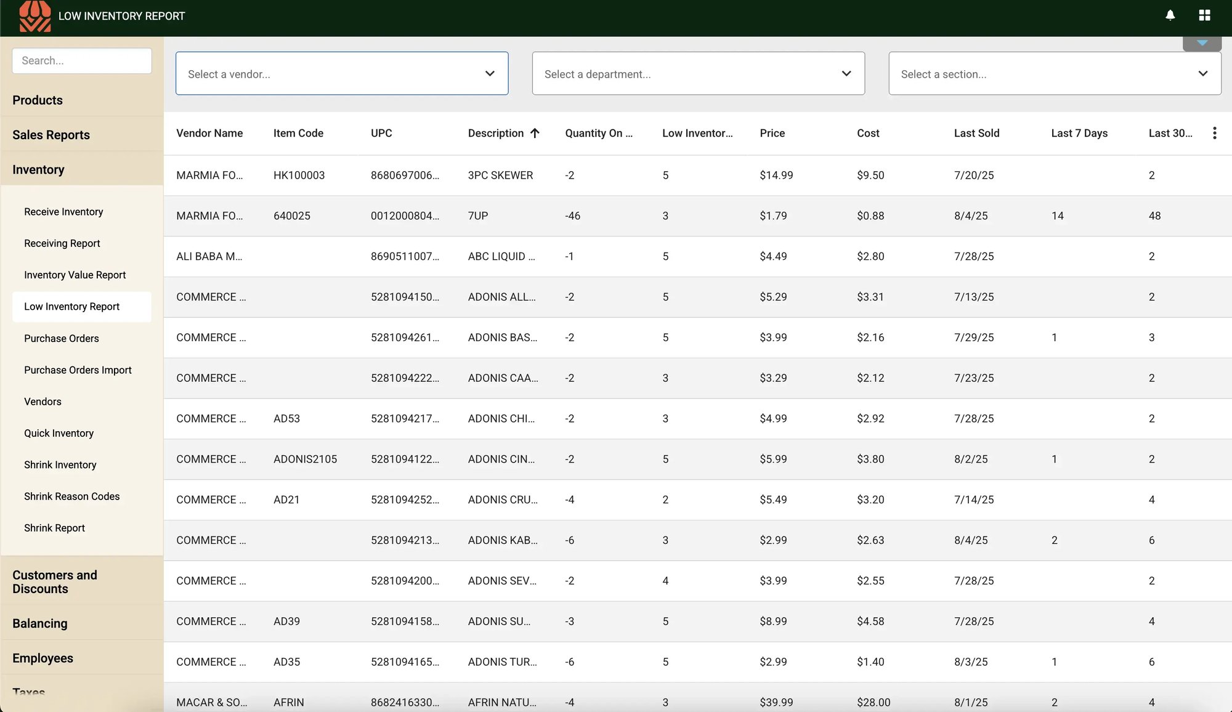Open the section selection dropdown
The width and height of the screenshot is (1232, 712).
(1054, 73)
